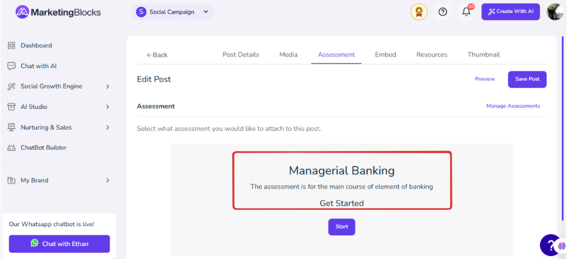The image size is (567, 259).
Task: Open the Manage Assessments link
Action: click(513, 106)
